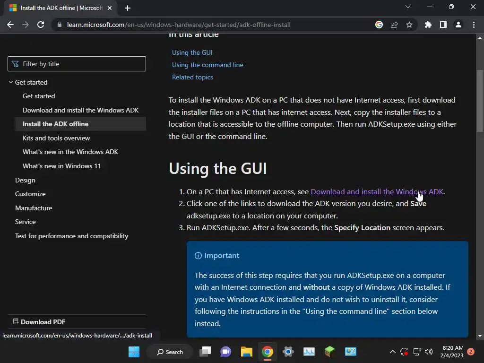Follow the Download and install the Windows ADK link in step 1
This screenshot has width=484, height=363.
[x=377, y=192]
